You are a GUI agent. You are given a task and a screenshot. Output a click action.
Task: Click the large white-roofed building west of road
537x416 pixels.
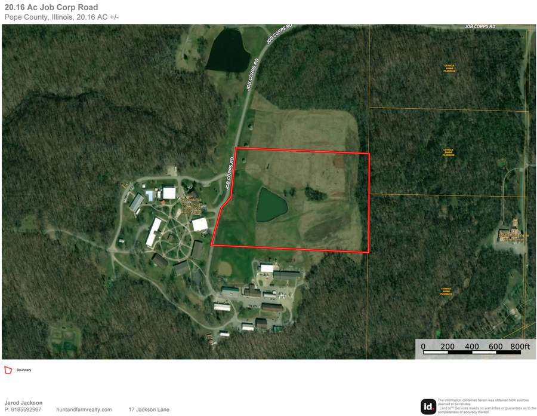169,193
